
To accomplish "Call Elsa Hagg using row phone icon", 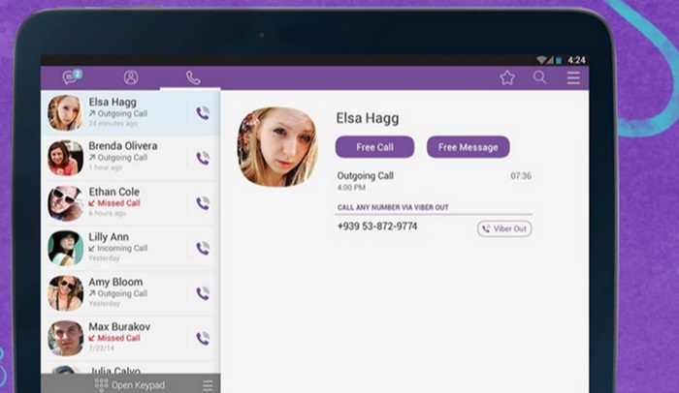I will click(x=203, y=113).
